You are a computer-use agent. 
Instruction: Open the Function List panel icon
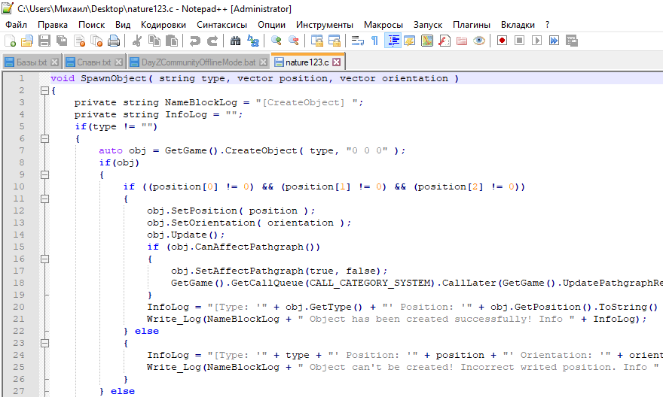click(445, 41)
